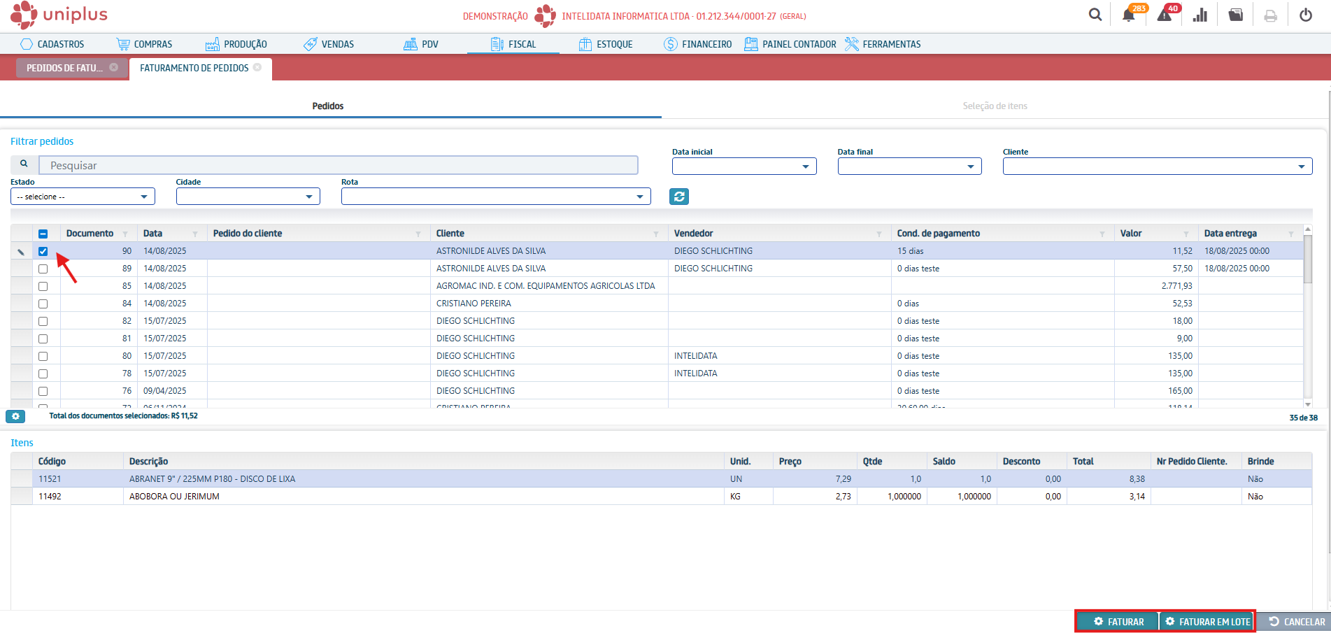
Task: Open the notifications bell with 283 badge
Action: (1129, 15)
